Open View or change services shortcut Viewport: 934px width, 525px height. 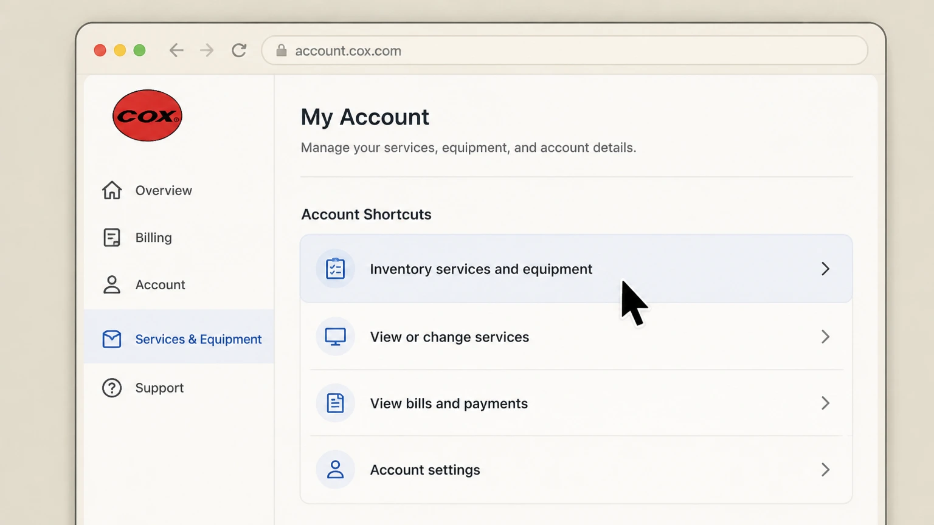coord(576,337)
